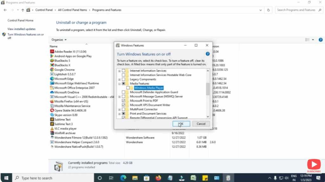
Task: Open the address bar history dropdown
Action: coord(261,10)
